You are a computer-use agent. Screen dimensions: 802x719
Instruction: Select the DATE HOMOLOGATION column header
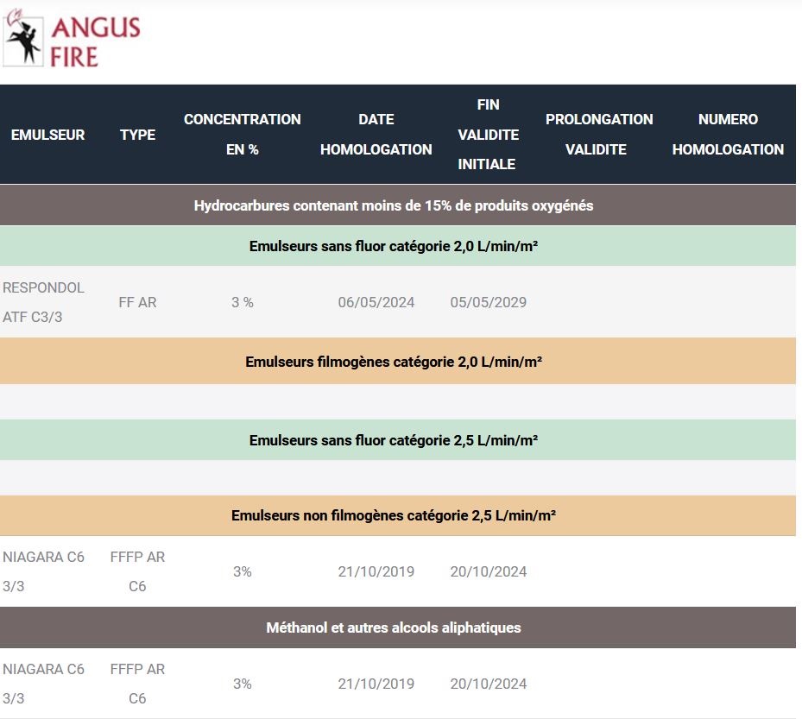pos(376,134)
